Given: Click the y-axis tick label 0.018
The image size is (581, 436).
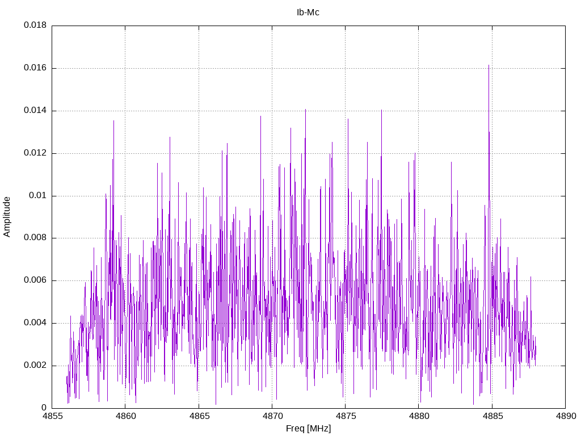Looking at the screenshot, I should click(35, 25).
